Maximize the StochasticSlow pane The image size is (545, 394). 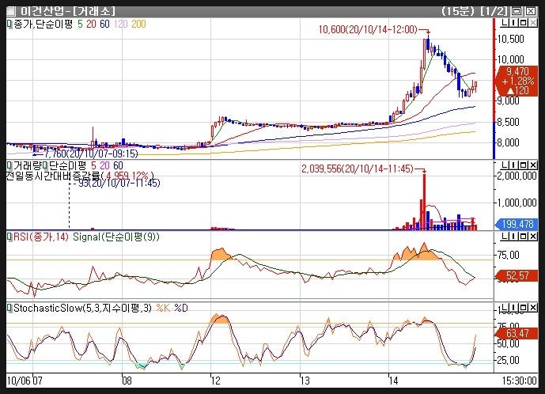(524, 308)
